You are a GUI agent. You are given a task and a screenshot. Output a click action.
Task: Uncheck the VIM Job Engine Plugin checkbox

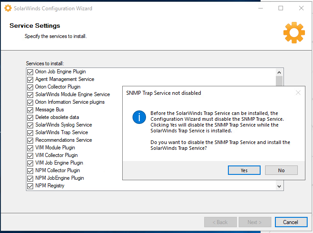pyautogui.click(x=30, y=163)
